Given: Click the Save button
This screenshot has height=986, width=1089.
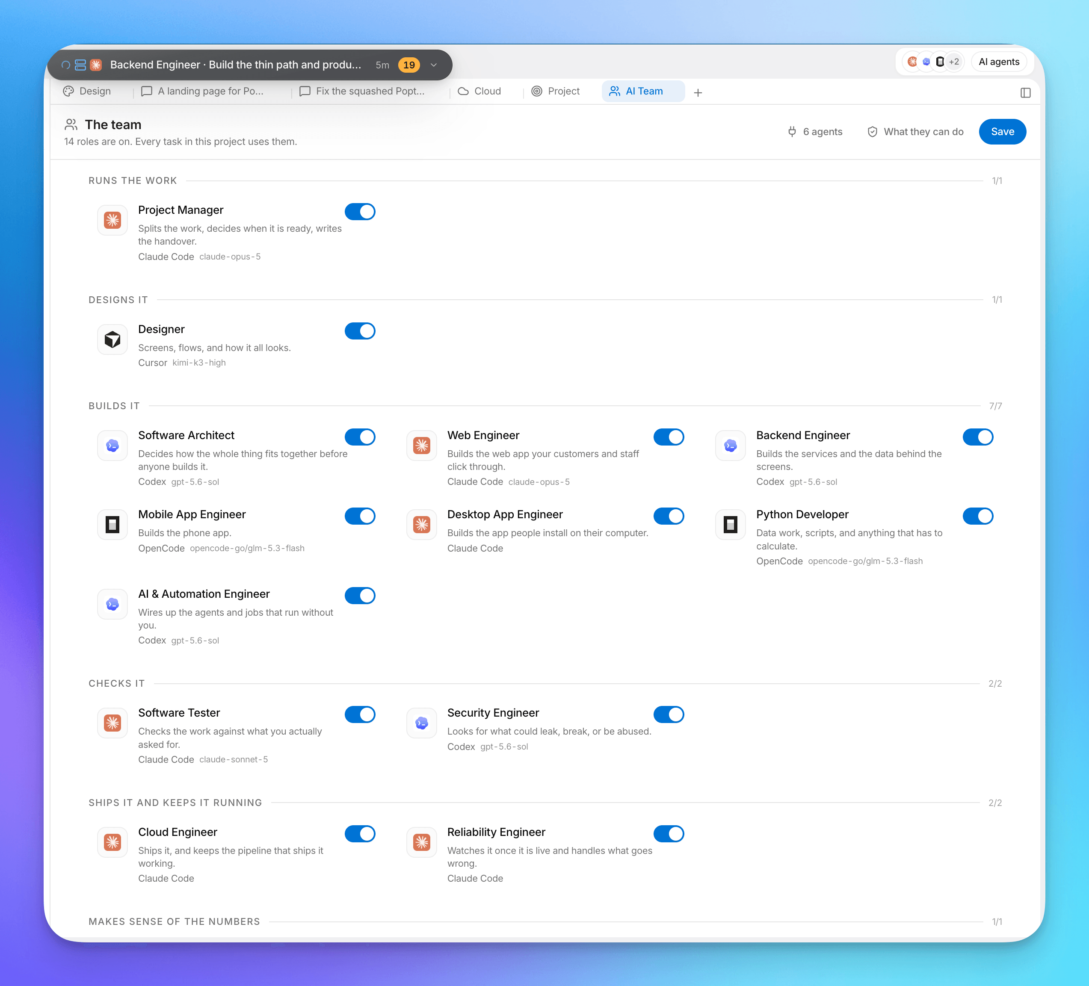Looking at the screenshot, I should (1002, 132).
